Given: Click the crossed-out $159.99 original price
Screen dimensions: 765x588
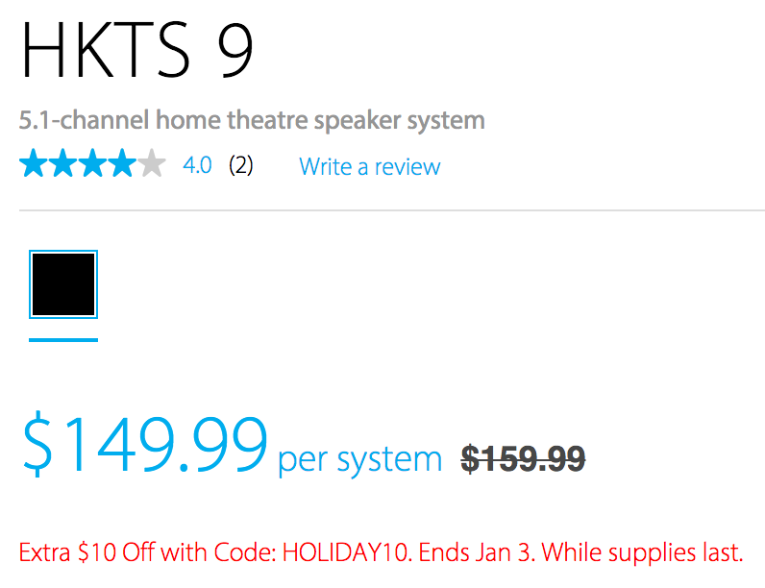Looking at the screenshot, I should click(524, 459).
